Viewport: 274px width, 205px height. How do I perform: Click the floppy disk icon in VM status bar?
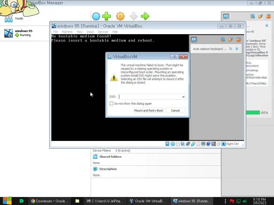[178, 144]
